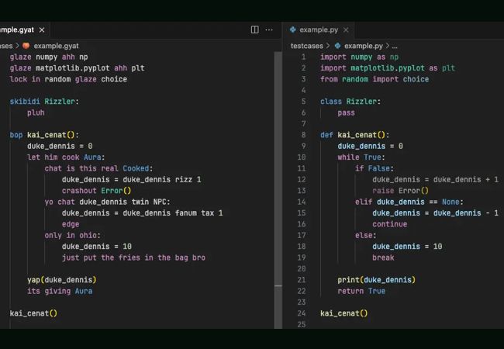The height and width of the screenshot is (349, 504).
Task: Click 'lock in random glaze choice' line
Action: [x=68, y=79]
